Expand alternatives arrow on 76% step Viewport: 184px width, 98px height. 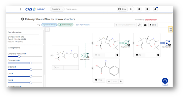click(x=129, y=41)
